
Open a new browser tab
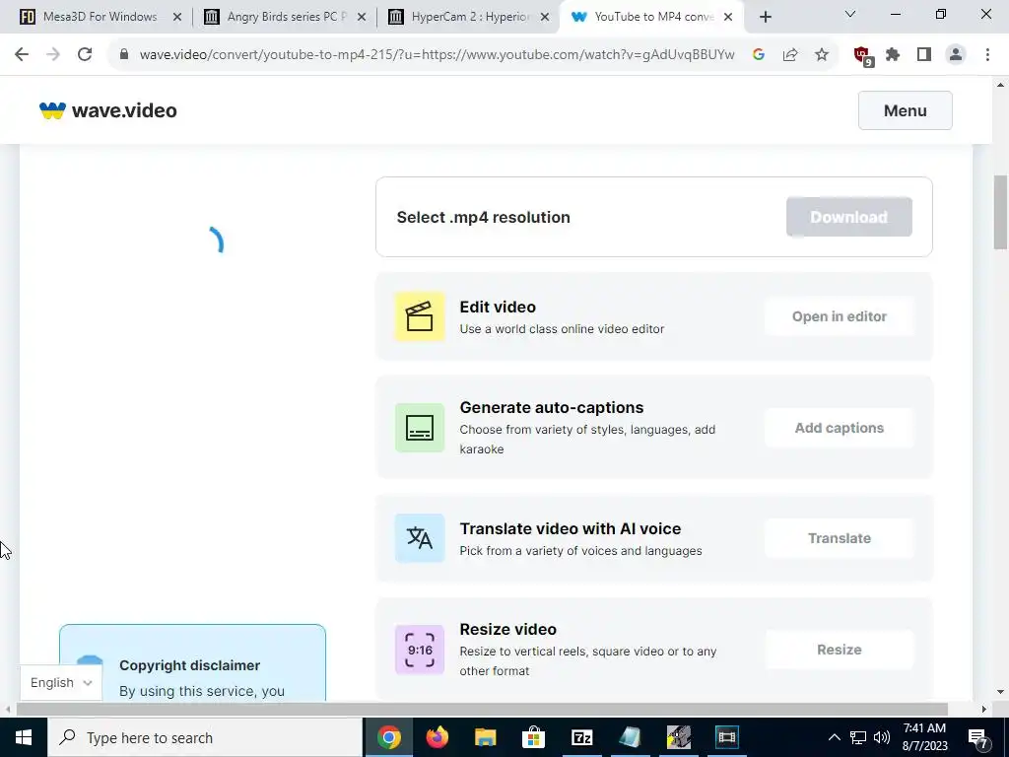click(765, 17)
